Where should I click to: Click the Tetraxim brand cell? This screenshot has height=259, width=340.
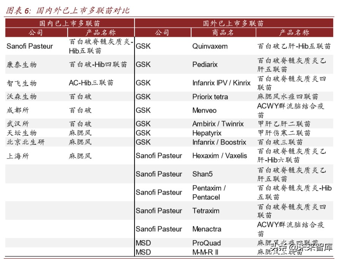click(206, 210)
